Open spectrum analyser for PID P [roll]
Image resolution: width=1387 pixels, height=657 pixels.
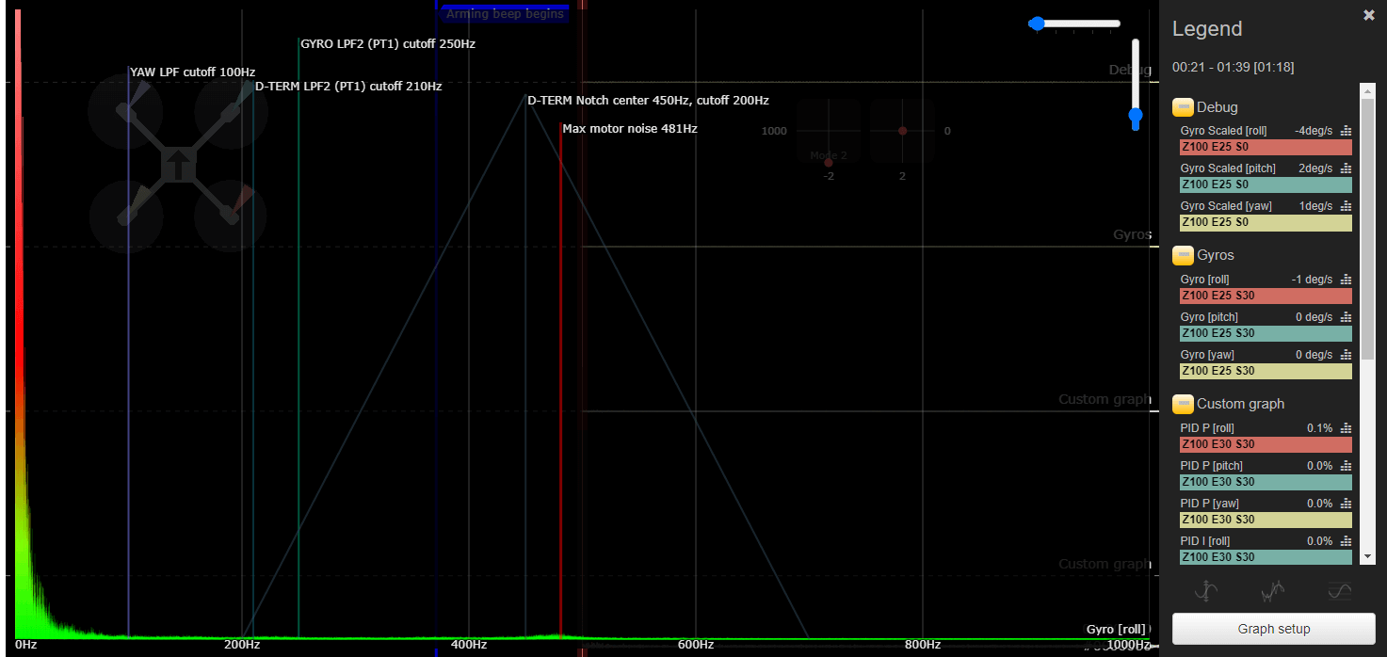(1346, 428)
